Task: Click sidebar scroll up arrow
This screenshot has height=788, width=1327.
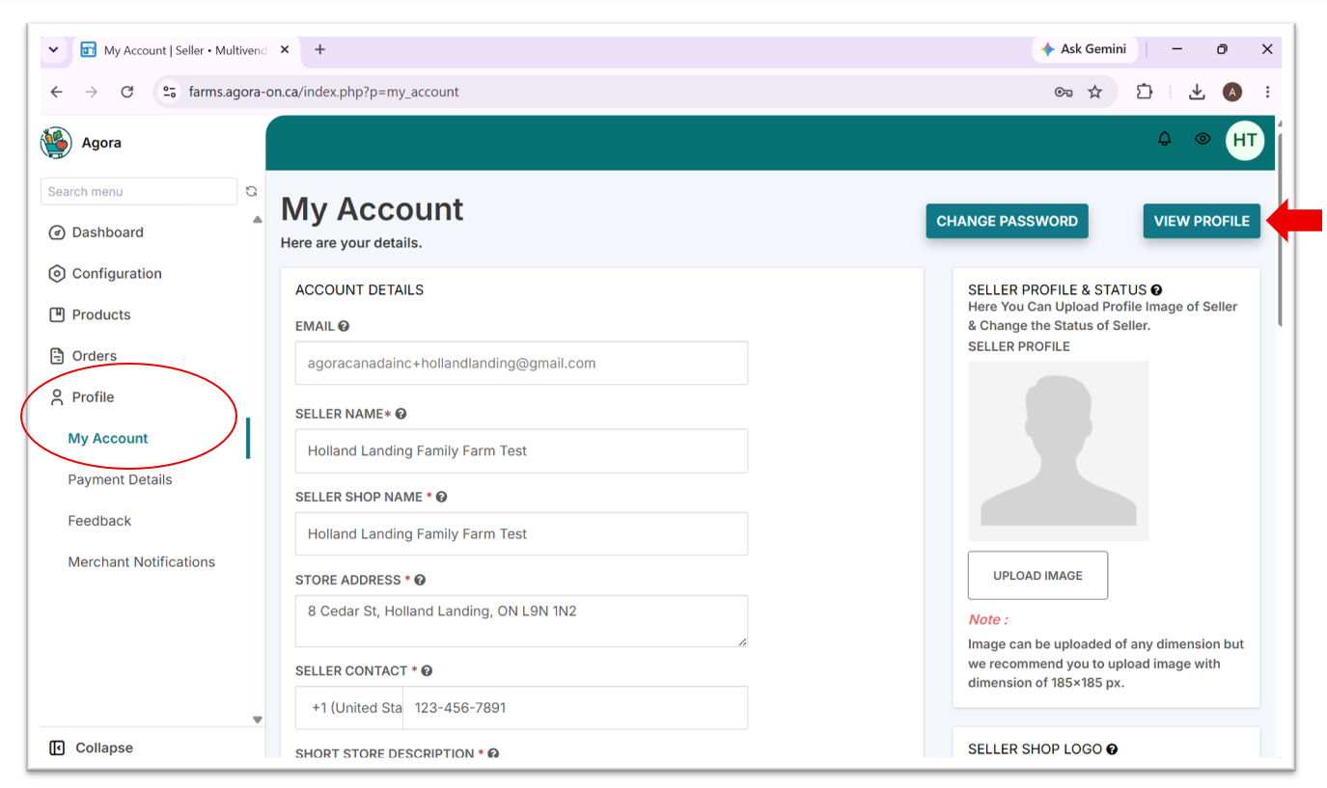Action: point(257,220)
